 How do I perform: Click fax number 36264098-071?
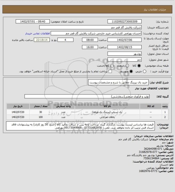153,149
